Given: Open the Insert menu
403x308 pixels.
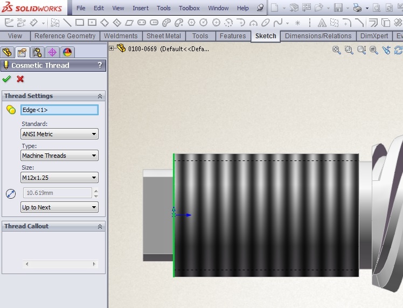Looking at the screenshot, I should (140, 8).
